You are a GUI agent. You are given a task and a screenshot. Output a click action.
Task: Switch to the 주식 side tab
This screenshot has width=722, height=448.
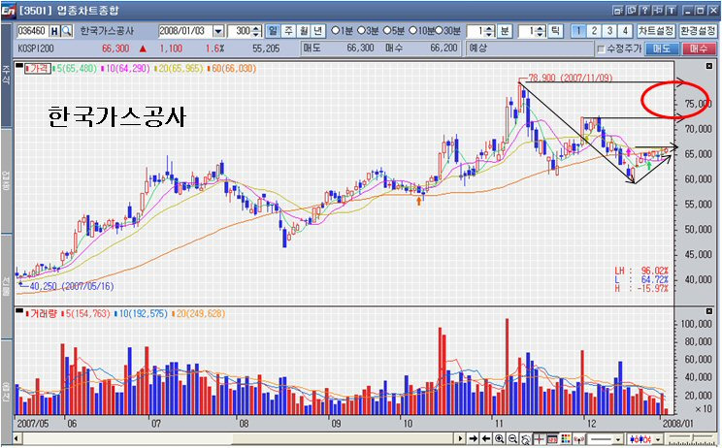(6, 75)
